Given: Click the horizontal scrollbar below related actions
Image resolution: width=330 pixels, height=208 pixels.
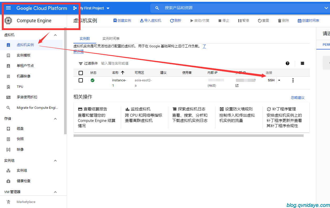Looking at the screenshot, I should click(188, 136).
